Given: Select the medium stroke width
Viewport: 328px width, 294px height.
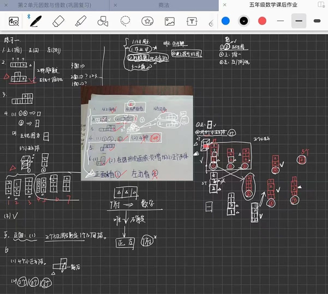Looking at the screenshot, I should [x=298, y=21].
